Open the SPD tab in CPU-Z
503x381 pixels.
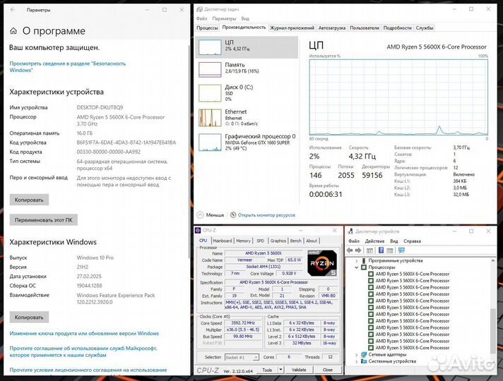[x=260, y=241]
